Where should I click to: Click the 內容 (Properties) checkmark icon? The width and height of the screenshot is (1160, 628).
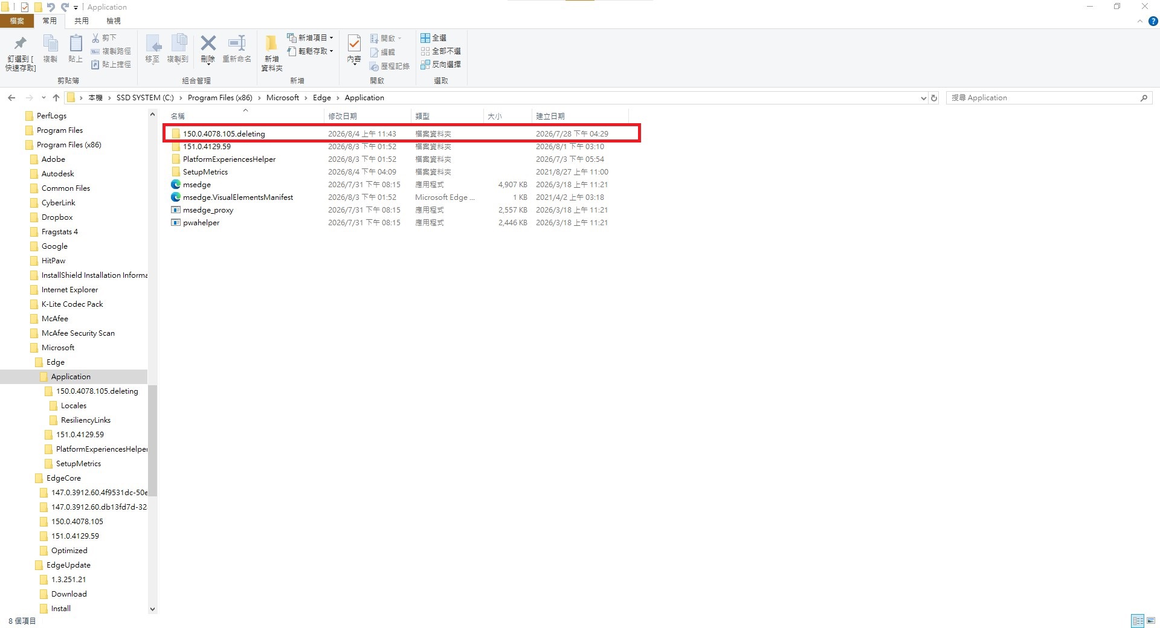coord(355,43)
